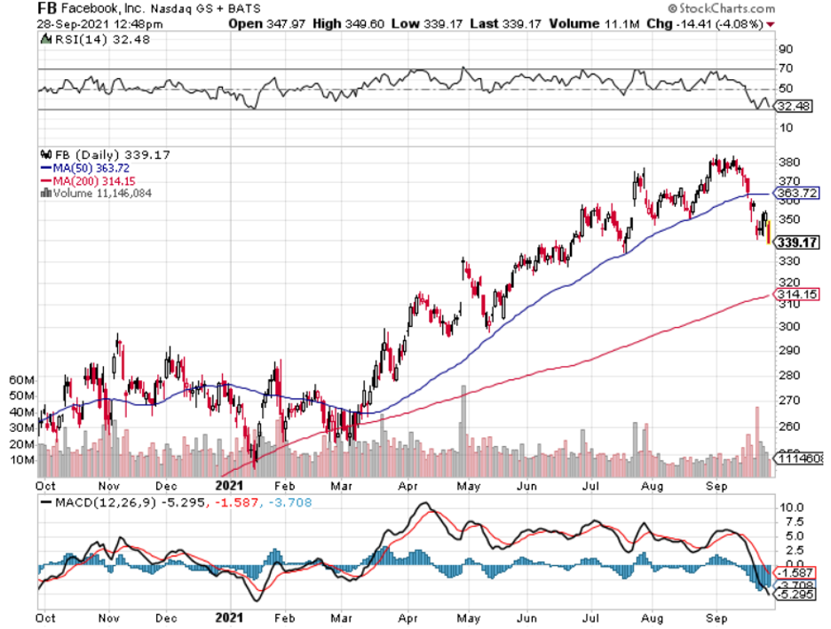Click the RSI(14) 32.48 indicator label
The image size is (831, 629).
pyautogui.click(x=102, y=39)
